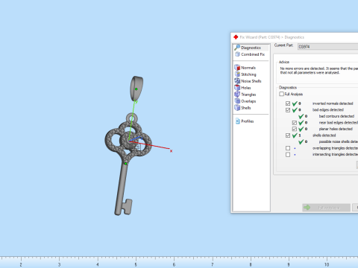Select the Noise Shells fix step
The height and width of the screenshot is (268, 358).
click(x=248, y=81)
